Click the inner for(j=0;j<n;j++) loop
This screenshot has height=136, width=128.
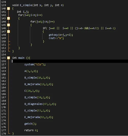(x=42, y=22)
